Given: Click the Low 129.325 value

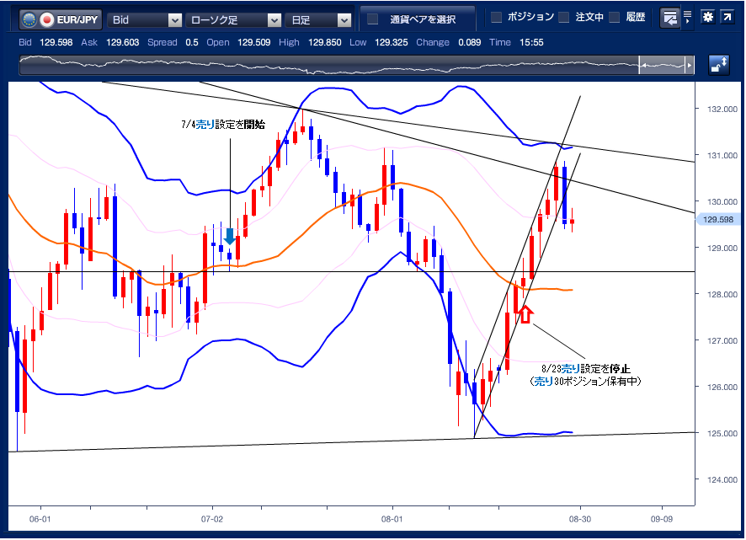Looking at the screenshot, I should pyautogui.click(x=391, y=42).
